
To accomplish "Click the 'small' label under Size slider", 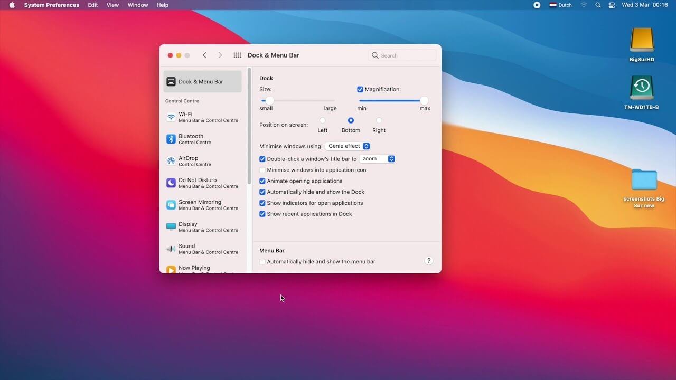I will 266,108.
